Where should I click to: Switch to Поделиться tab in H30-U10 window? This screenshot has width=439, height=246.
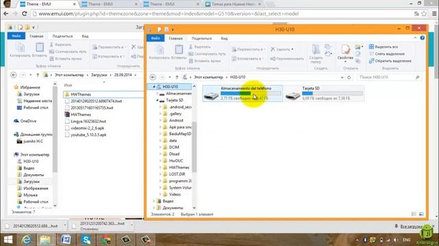point(202,38)
